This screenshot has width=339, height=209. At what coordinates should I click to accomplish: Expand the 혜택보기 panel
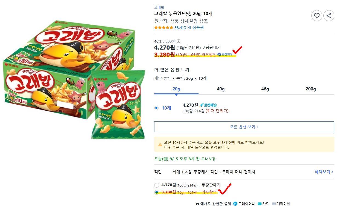[x=323, y=171]
